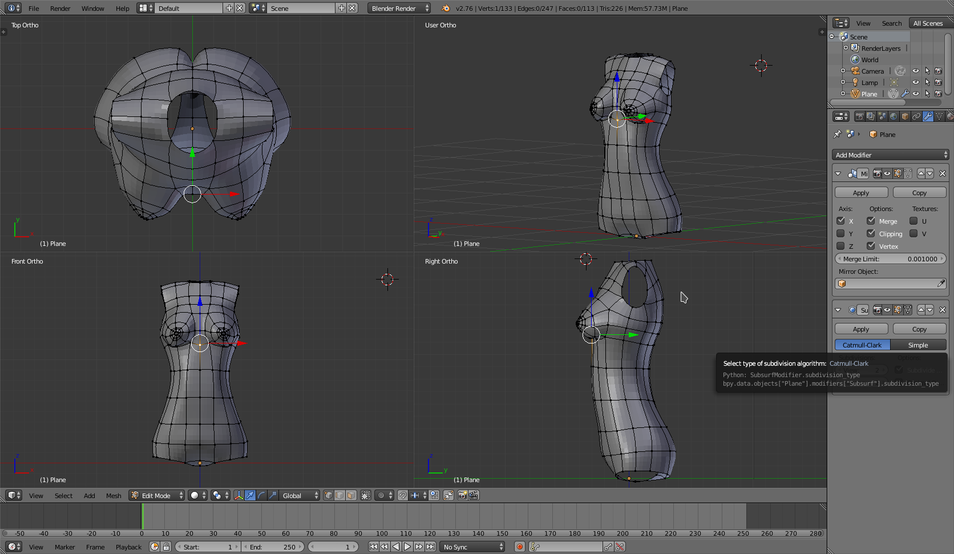Uncheck the Clipping option in Mirror modifier

click(871, 233)
